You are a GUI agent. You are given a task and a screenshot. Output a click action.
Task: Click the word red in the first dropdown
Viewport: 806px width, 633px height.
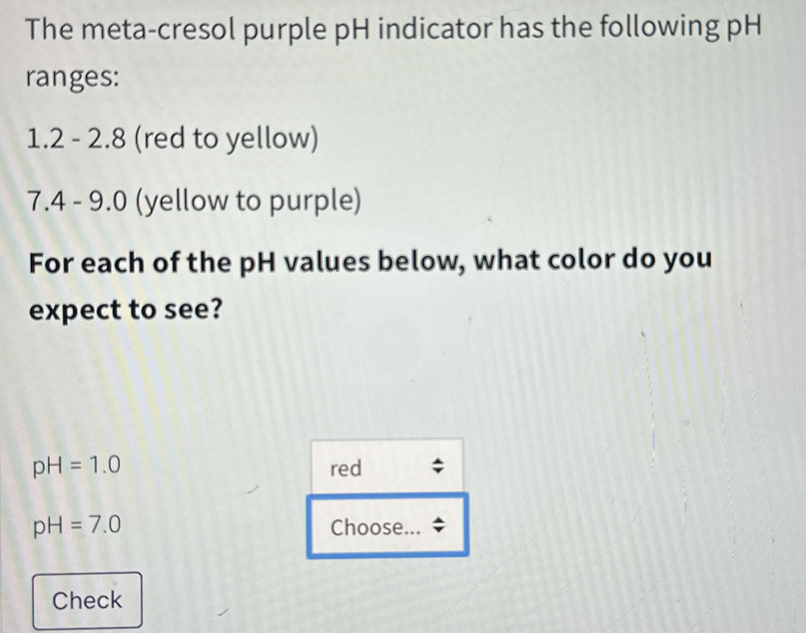click(x=345, y=469)
